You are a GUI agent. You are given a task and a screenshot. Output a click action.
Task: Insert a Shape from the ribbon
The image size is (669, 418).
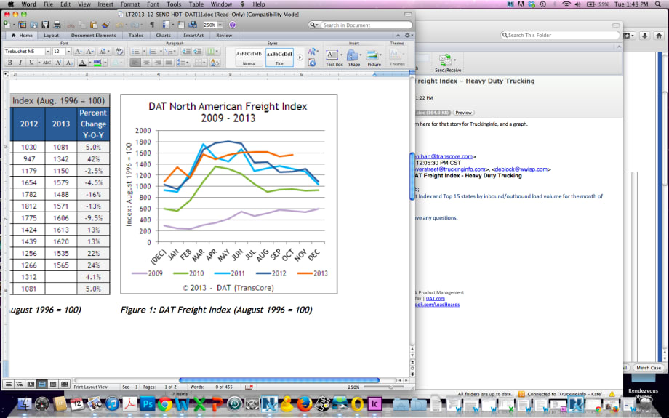tap(353, 57)
